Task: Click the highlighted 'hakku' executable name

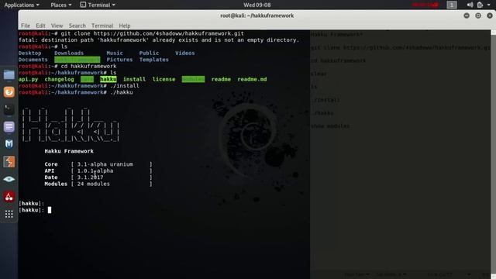Action: pos(108,79)
